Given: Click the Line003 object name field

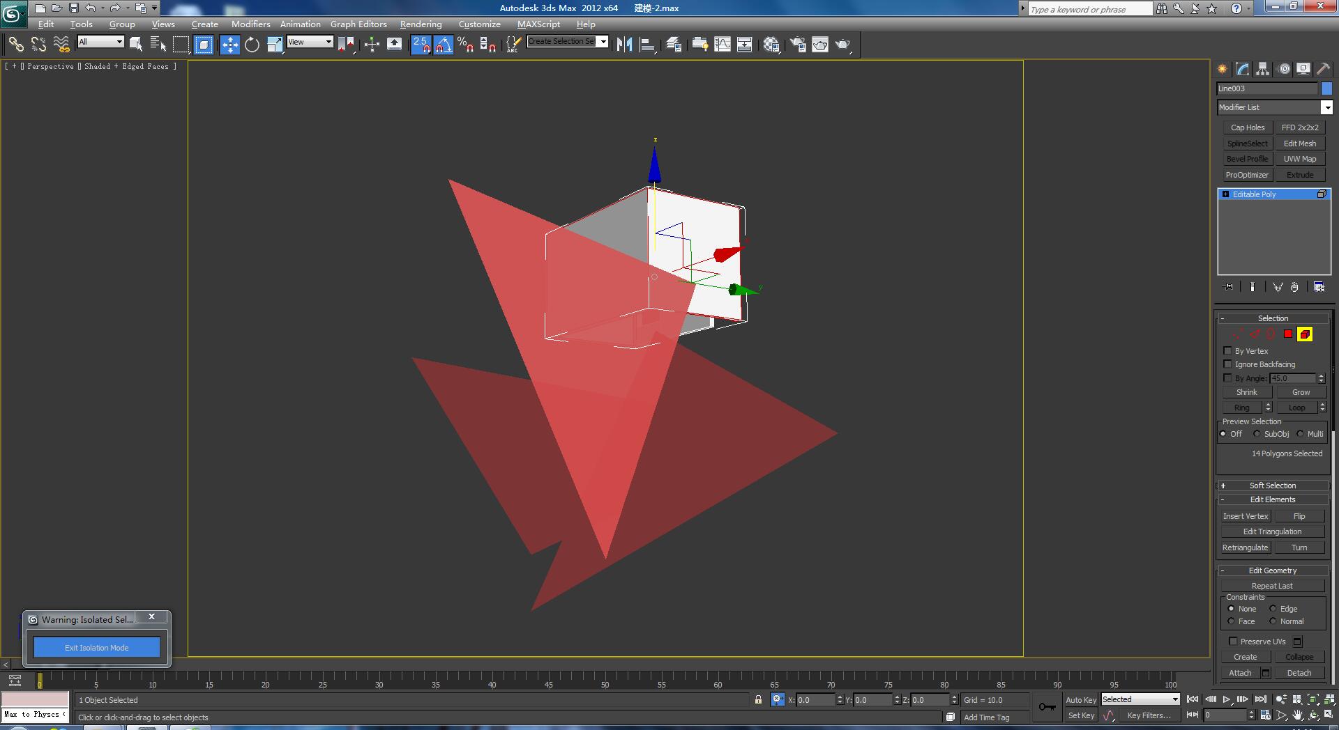Looking at the screenshot, I should coord(1267,88).
